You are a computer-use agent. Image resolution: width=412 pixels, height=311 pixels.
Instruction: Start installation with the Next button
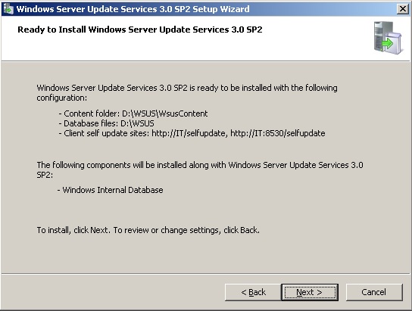[x=310, y=292]
